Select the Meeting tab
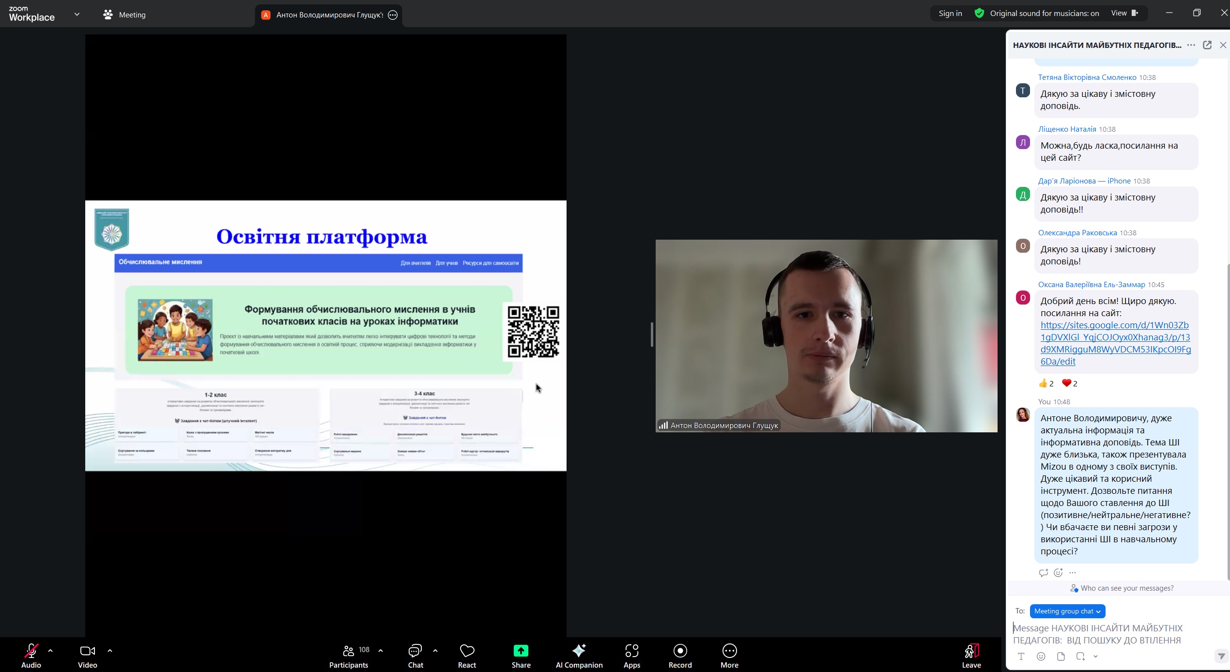 tap(124, 15)
